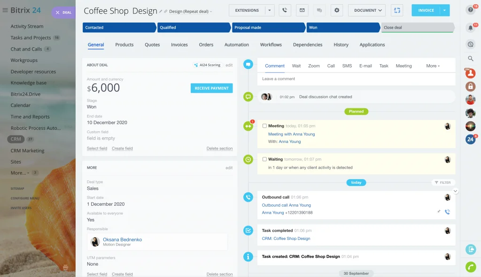Open the Extensions dropdown arrow
This screenshot has width=481, height=277.
270,10
